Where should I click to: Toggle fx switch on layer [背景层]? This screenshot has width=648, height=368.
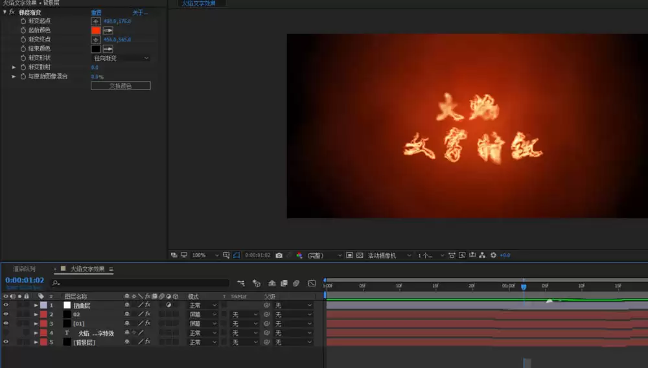point(148,342)
